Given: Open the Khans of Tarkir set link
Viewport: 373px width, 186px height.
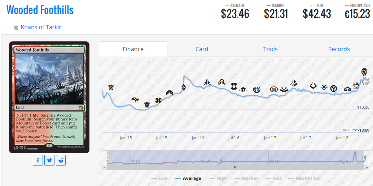Looking at the screenshot, I should point(41,27).
